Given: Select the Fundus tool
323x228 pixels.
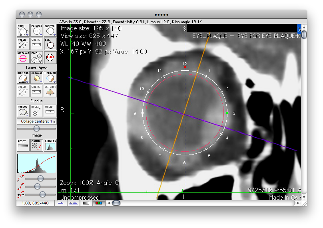Looking at the screenshot, I should (x=23, y=111).
